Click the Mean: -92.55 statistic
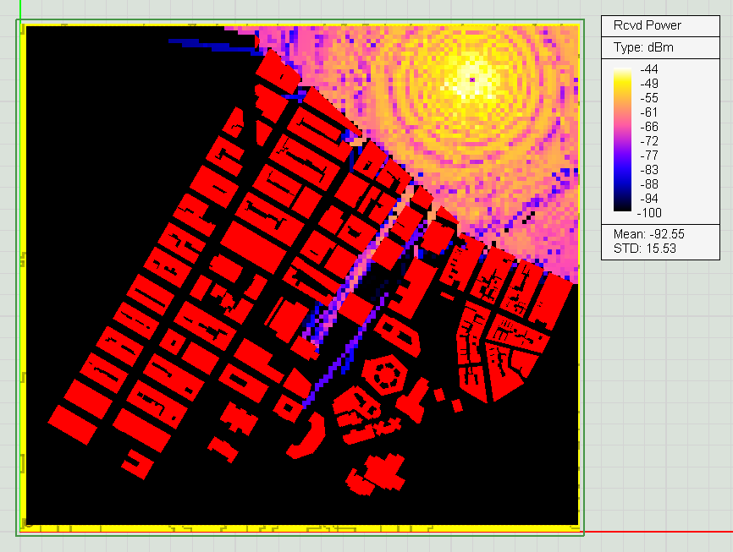Screen dimensions: 733x552 (648, 234)
